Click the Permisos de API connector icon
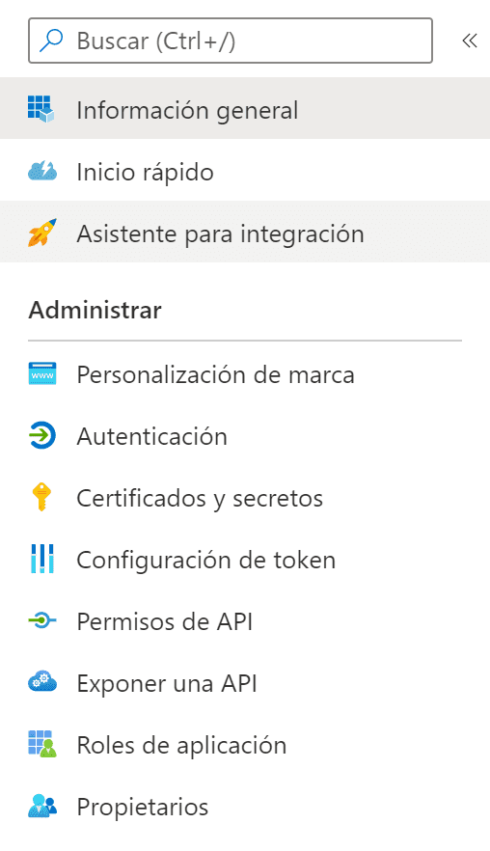This screenshot has width=490, height=851. (42, 620)
